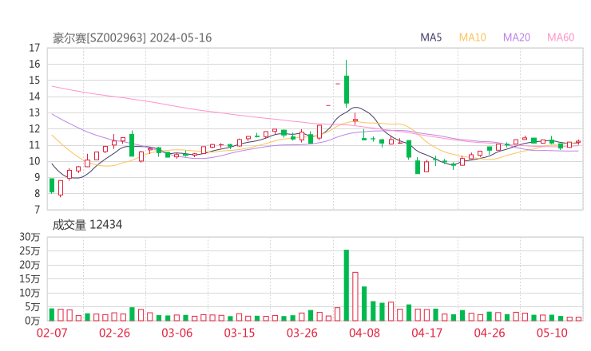The height and width of the screenshot is (351, 591).
Task: Click the tallest green volume bar above 25万
Action: point(347,285)
